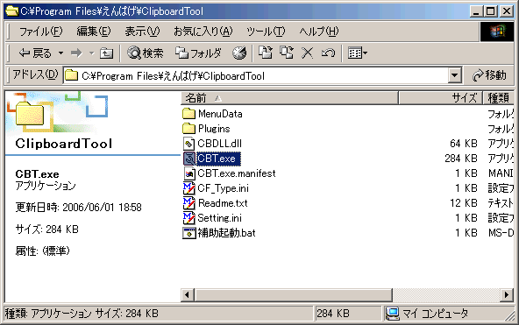This screenshot has height=325, width=519.
Task: Sort by the 種類 column header
Action: 499,98
